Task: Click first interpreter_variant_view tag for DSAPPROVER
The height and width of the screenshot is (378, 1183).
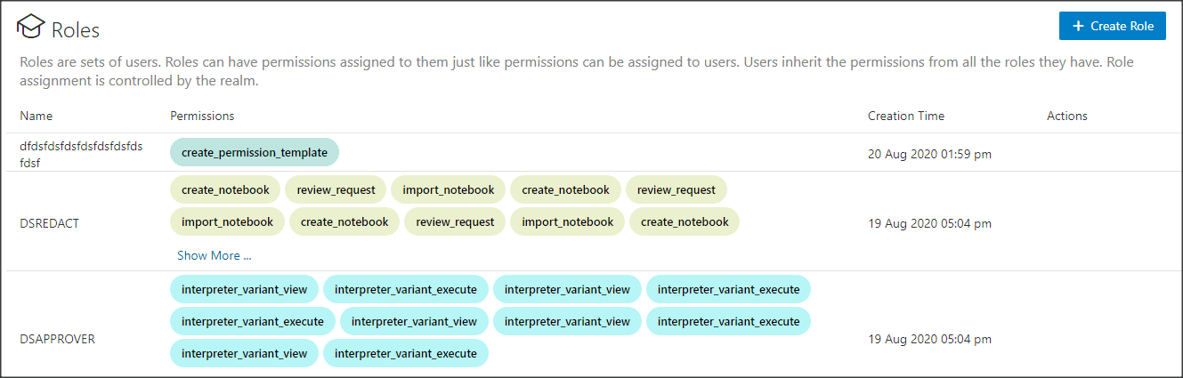Action: [x=244, y=289]
